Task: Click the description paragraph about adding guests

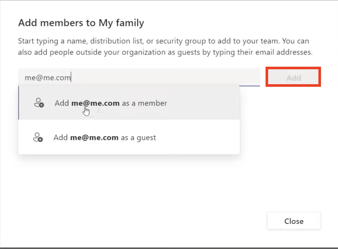Action: (165, 47)
